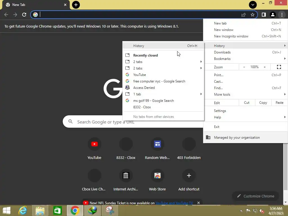
Task: Click Managed by your organization
Action: 245,137
